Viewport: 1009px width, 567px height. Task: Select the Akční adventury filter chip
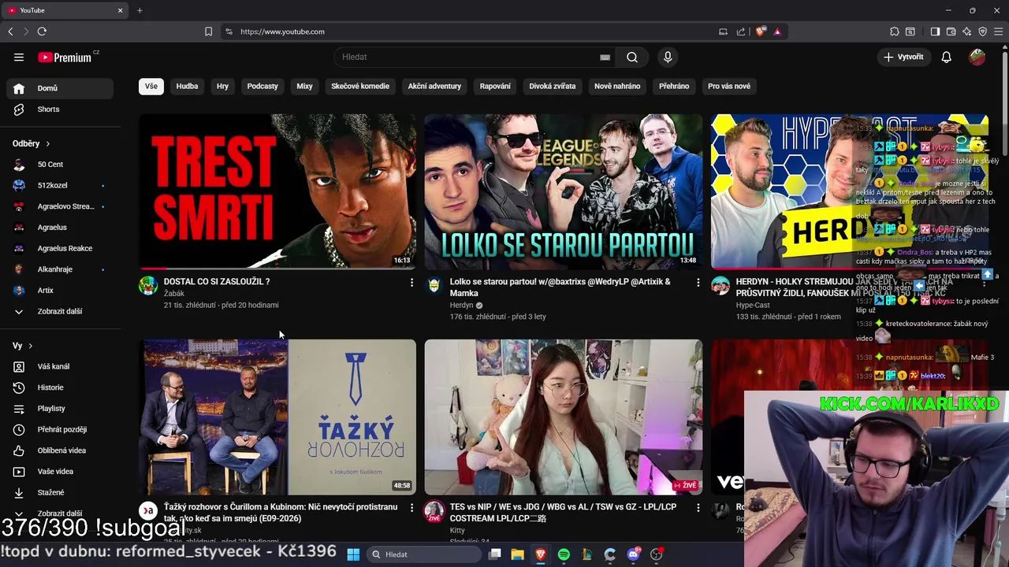coord(434,86)
